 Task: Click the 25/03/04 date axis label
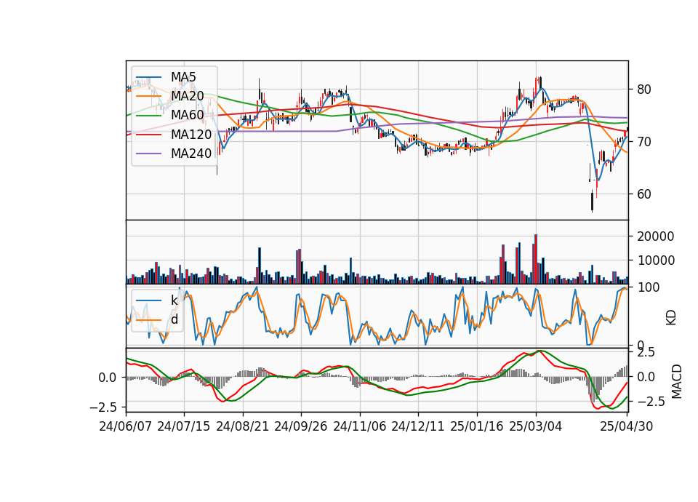click(x=536, y=426)
